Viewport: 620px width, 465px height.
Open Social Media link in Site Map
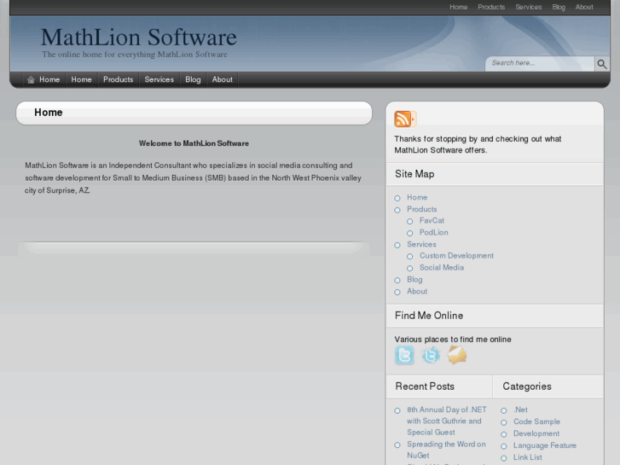[442, 268]
